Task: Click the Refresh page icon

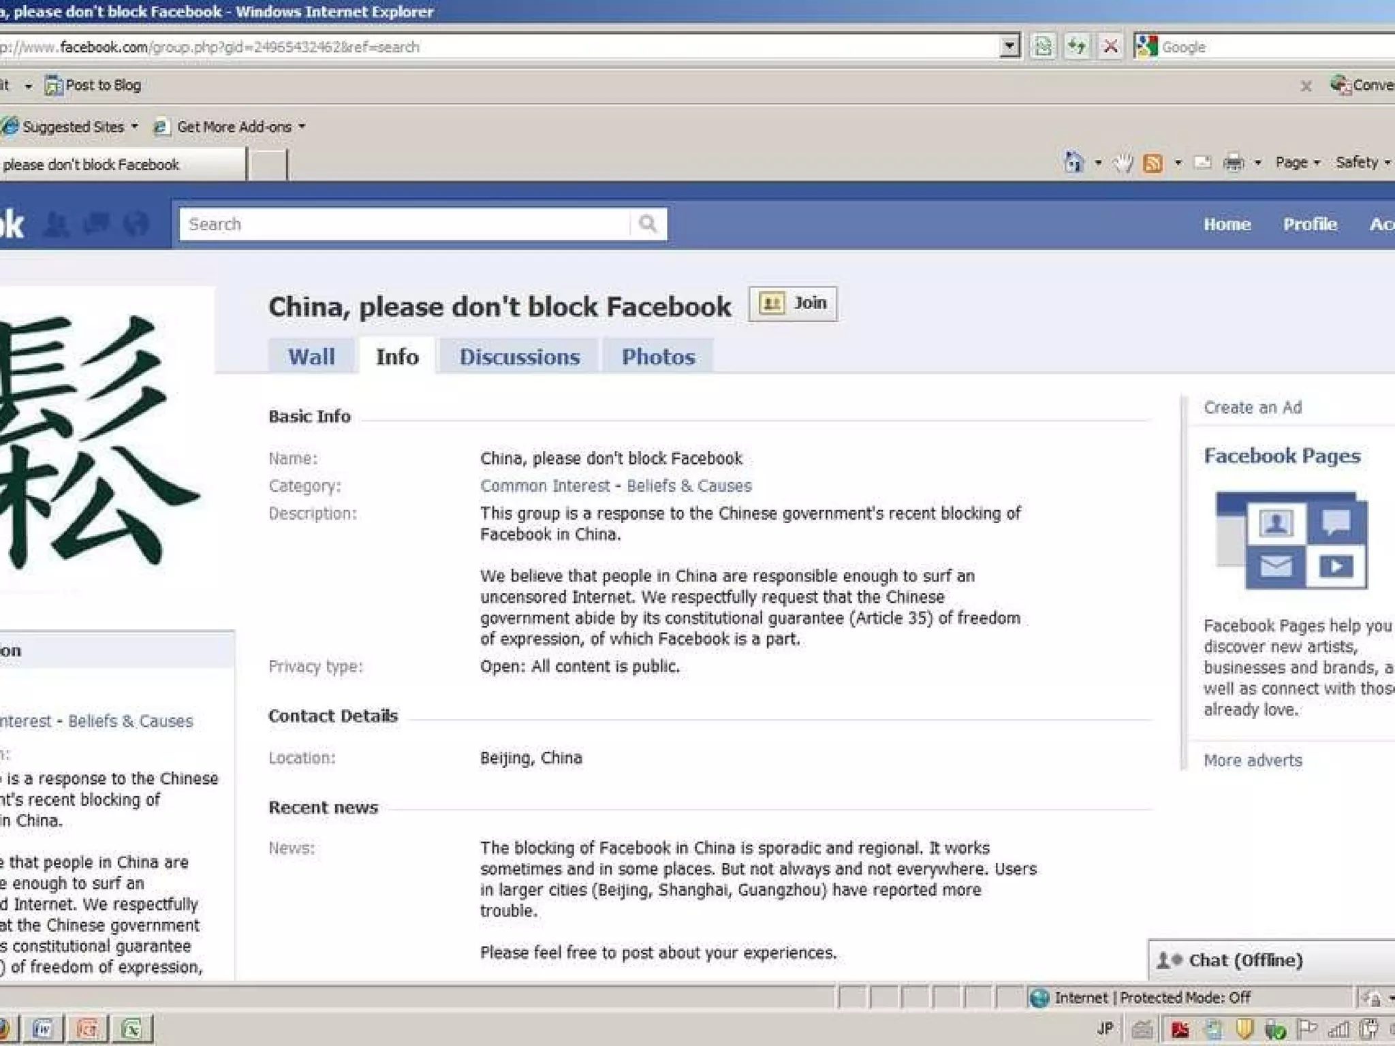Action: 1077,47
